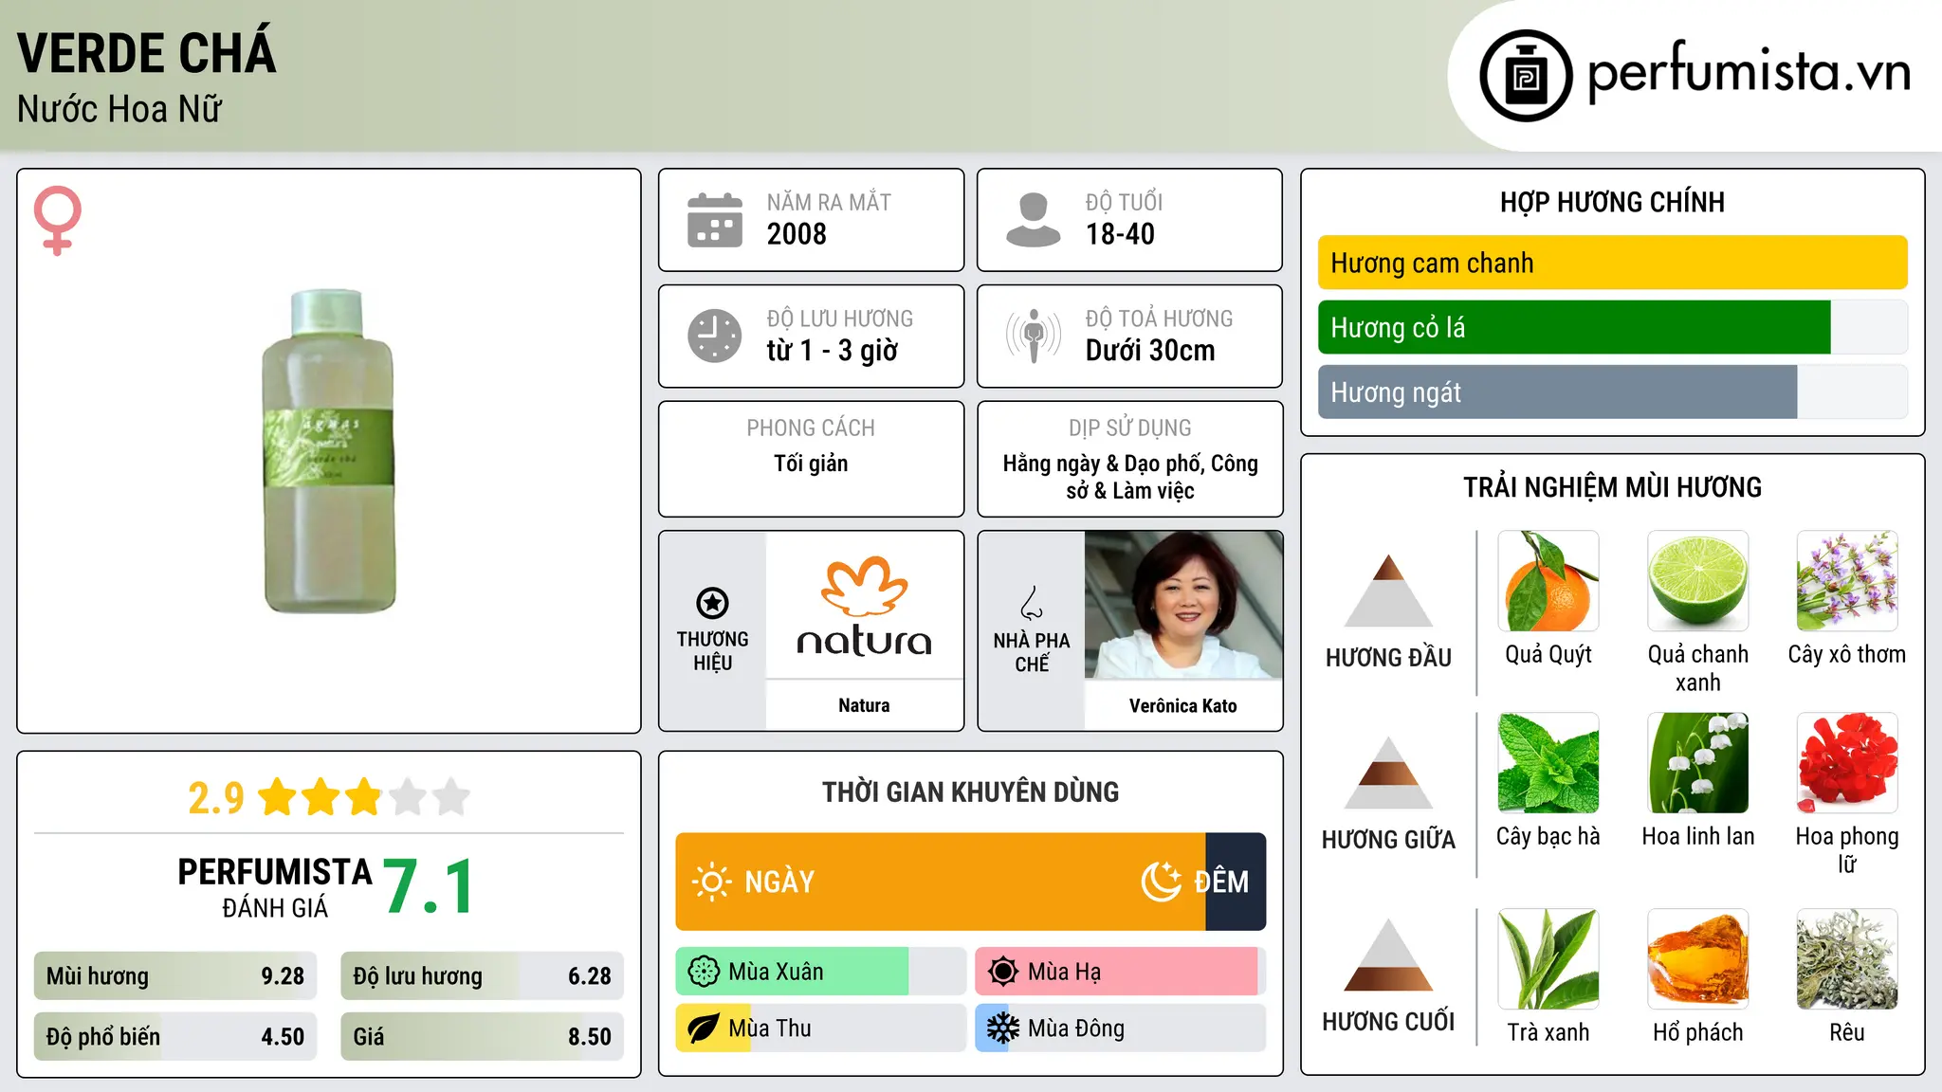
Task: Click the sillage value Dưới 30cm
Action: click(x=1150, y=351)
